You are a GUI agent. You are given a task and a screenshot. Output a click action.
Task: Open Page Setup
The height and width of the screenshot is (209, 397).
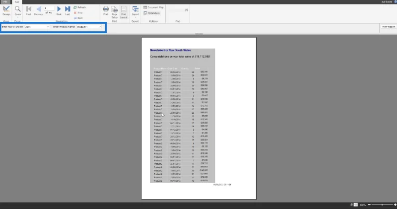tap(115, 12)
